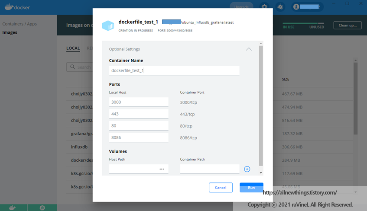The image size is (367, 211).
Task: Click the host path browse ellipsis
Action: [162, 169]
